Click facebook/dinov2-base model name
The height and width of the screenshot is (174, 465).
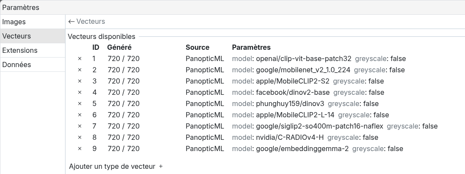click(293, 93)
